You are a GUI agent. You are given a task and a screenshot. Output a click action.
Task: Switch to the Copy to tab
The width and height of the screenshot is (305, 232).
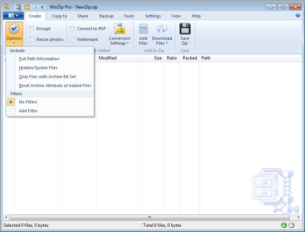pos(60,16)
